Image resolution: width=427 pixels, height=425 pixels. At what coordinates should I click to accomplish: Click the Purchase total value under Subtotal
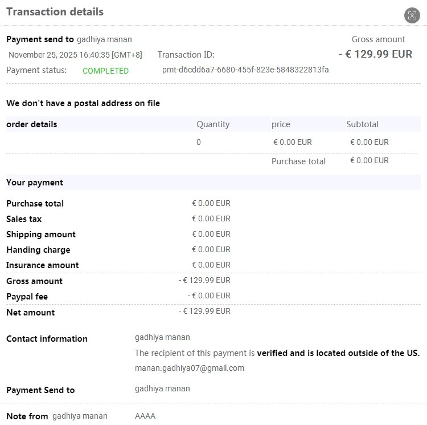point(369,160)
